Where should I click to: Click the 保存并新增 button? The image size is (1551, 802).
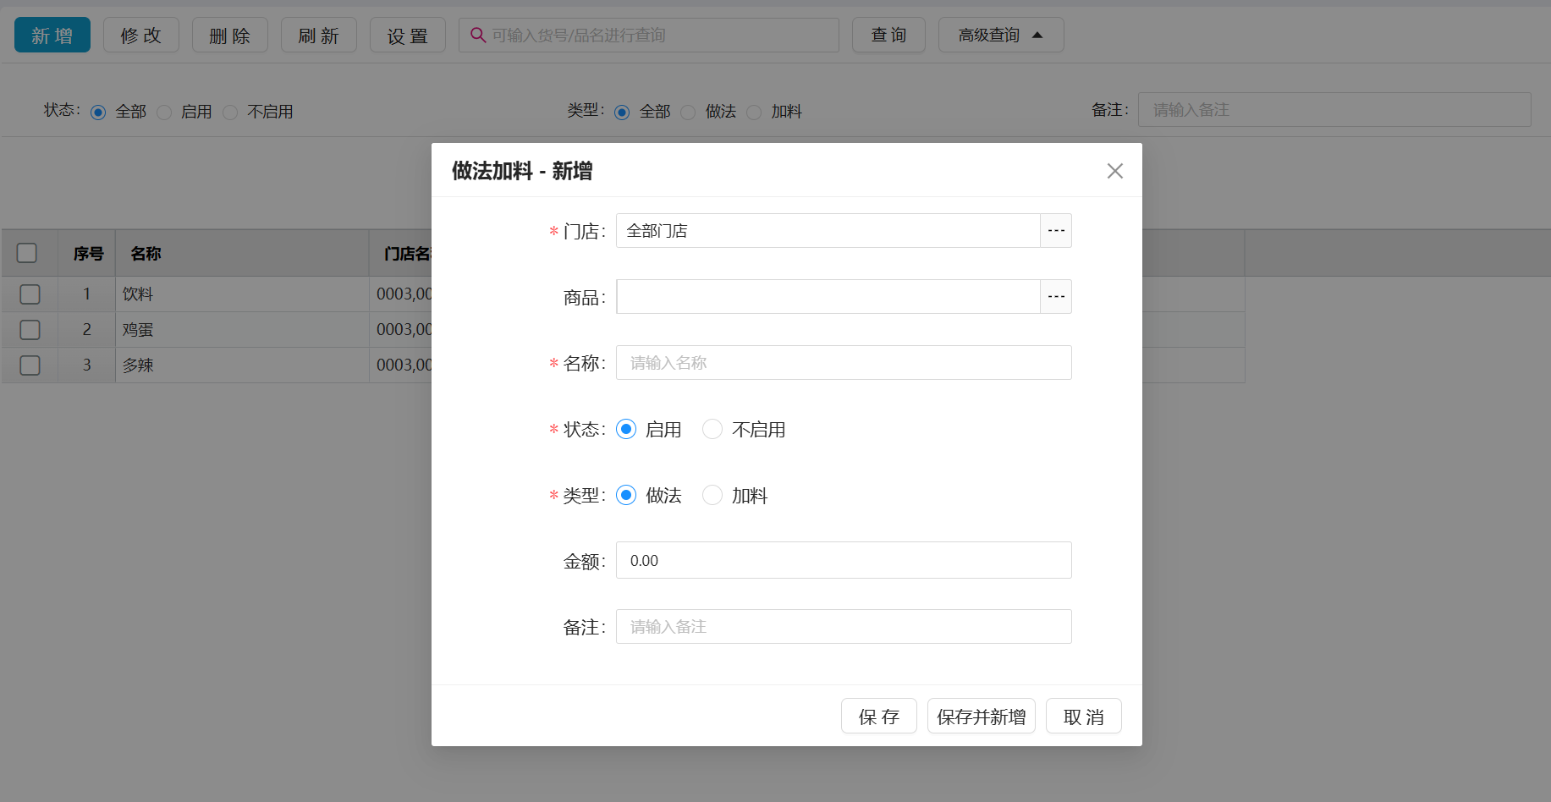click(x=981, y=716)
